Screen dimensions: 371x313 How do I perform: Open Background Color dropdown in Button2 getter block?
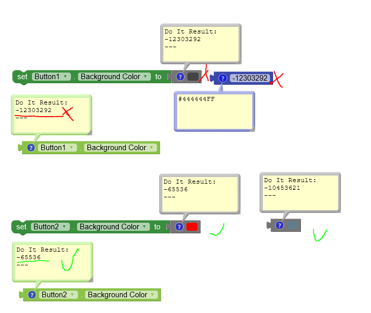pos(121,295)
